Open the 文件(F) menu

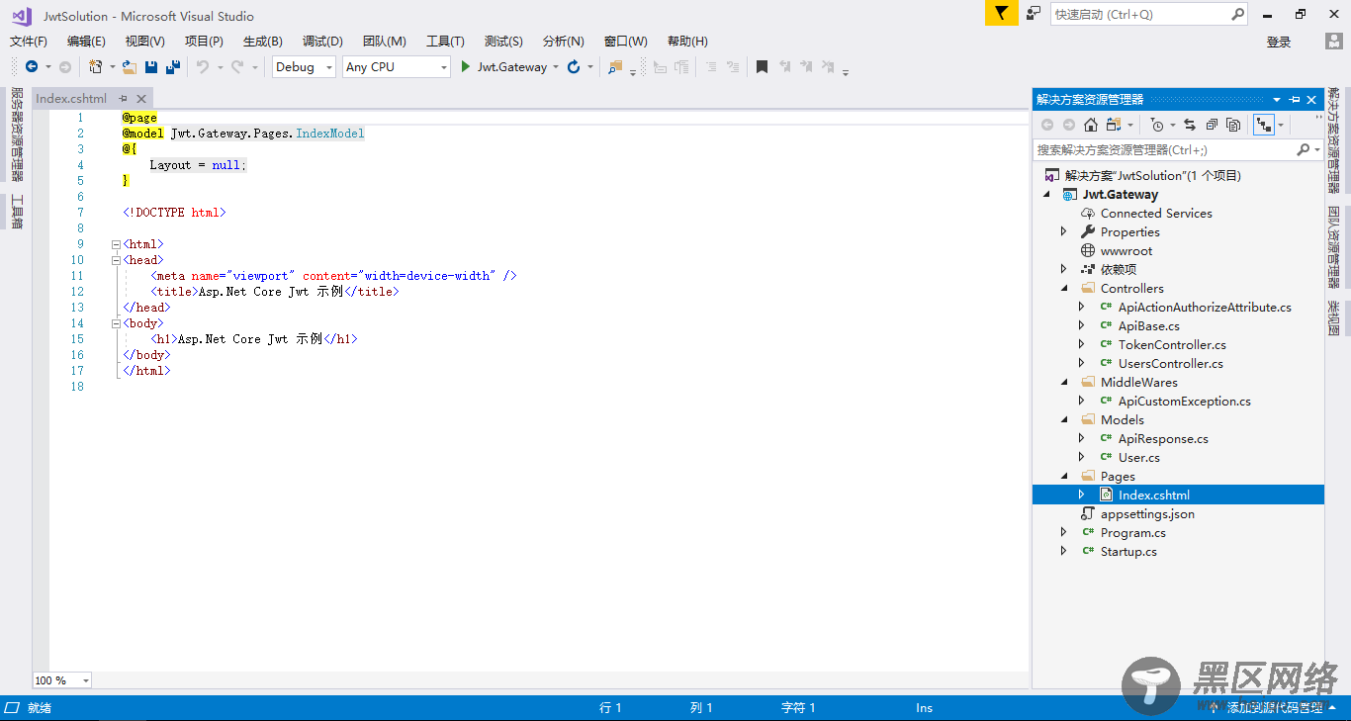pyautogui.click(x=29, y=41)
